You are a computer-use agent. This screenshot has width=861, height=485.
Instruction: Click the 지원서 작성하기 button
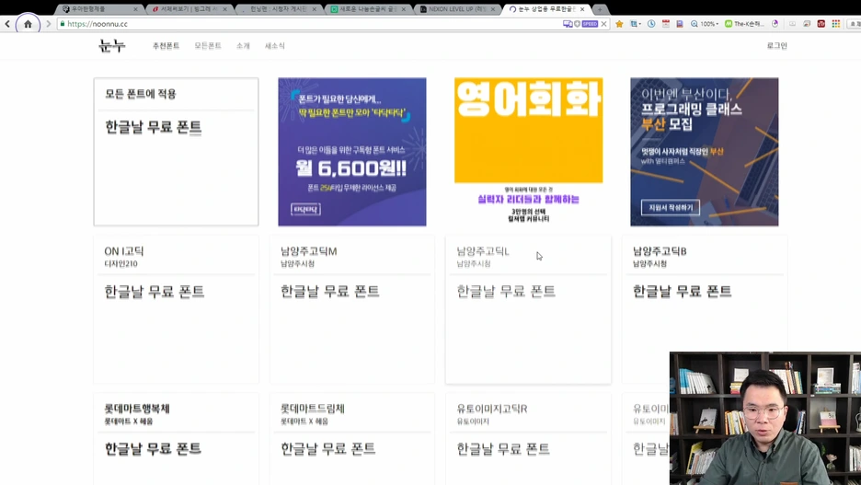(671, 208)
